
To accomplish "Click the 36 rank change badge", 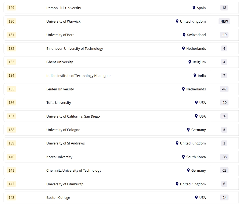I will tap(224, 116).
